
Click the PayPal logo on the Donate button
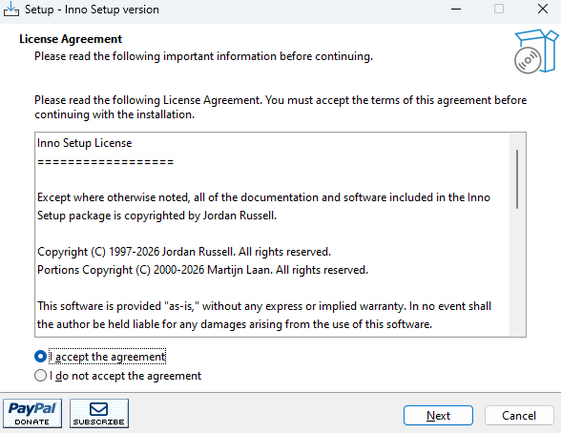31,409
